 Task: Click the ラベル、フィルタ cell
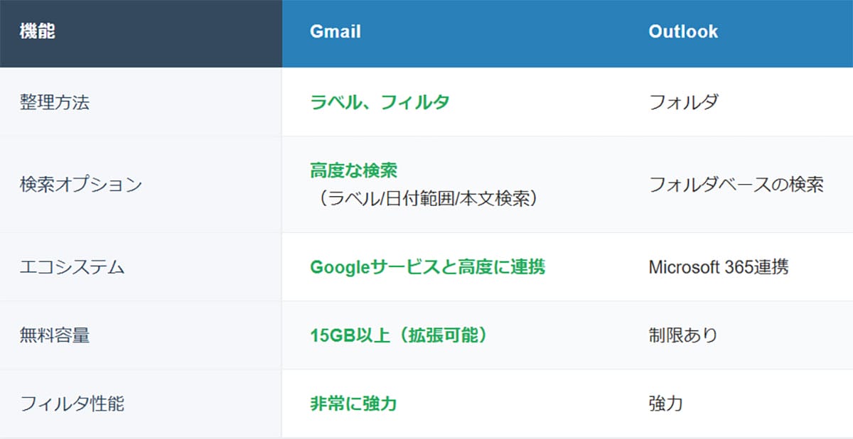[x=380, y=102]
